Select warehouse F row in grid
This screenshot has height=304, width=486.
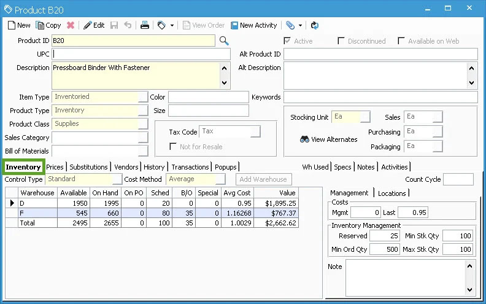(152, 213)
